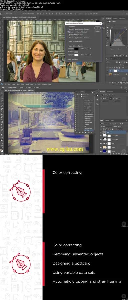The image size is (128, 300).
Task: Click the Layer 1 thumbnail in Layers panel
Action: 104,132
